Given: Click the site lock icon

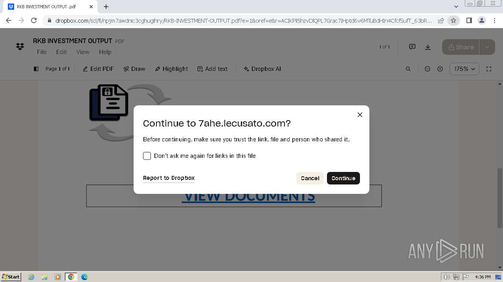Looking at the screenshot, I should pos(49,21).
